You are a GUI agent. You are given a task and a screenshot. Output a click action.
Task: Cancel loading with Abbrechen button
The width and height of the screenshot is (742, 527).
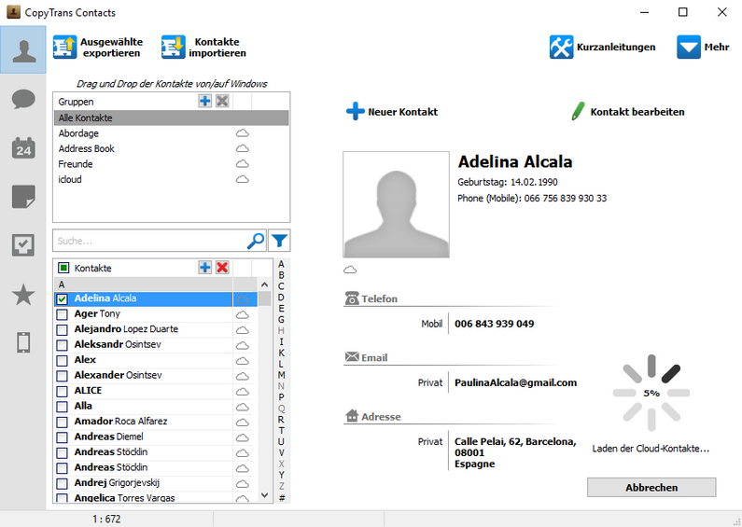651,487
